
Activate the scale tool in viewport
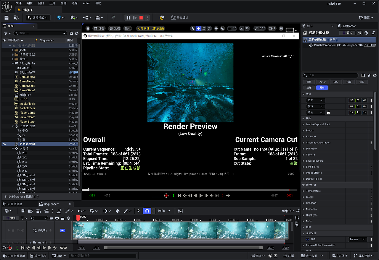pyautogui.click(x=209, y=28)
